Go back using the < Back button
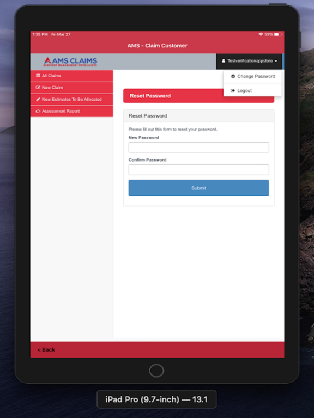The image size is (314, 418). 46,350
